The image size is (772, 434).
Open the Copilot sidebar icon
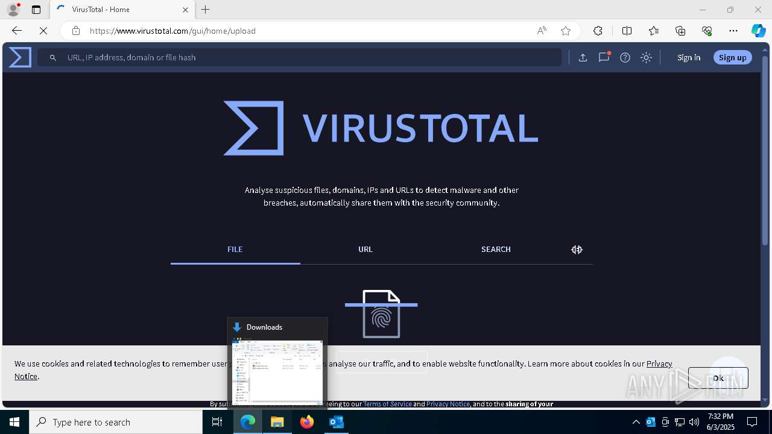tap(759, 31)
